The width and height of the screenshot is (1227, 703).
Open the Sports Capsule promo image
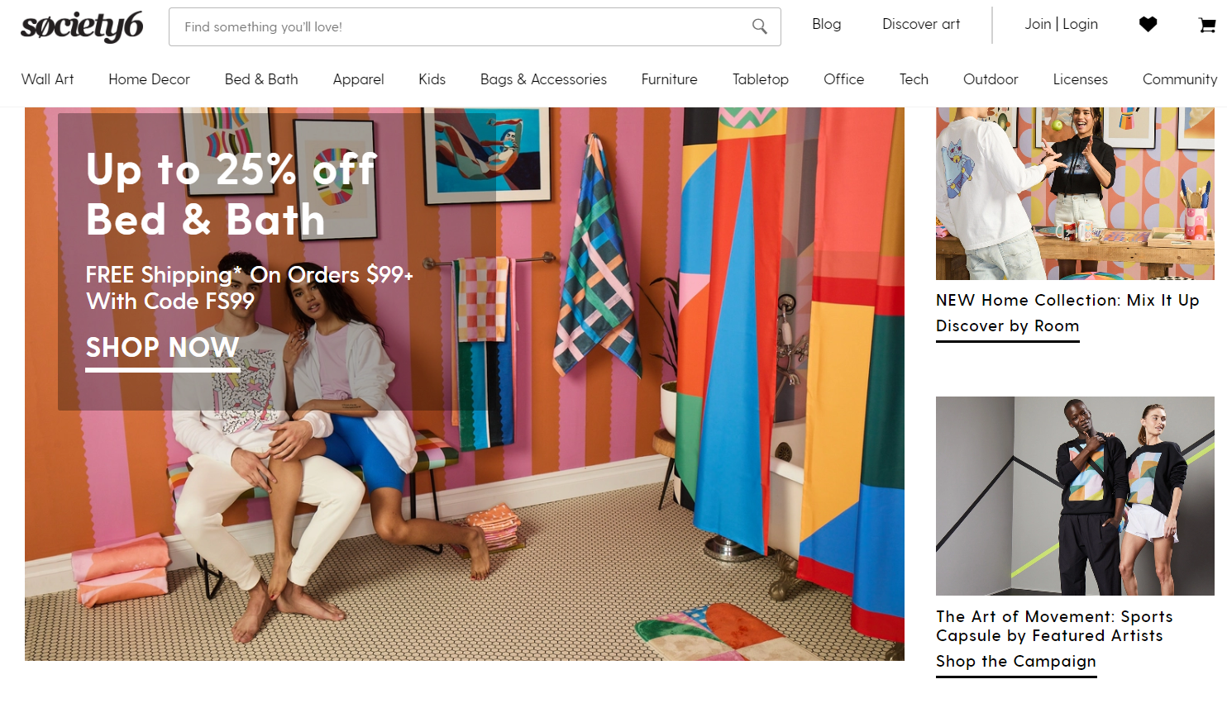click(1075, 496)
